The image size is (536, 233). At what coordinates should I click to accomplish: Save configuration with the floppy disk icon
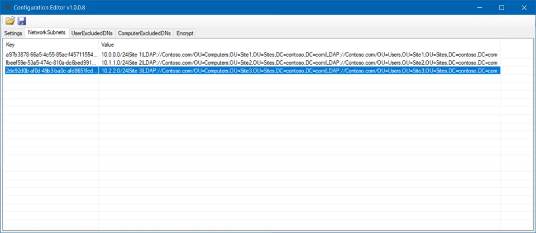tap(22, 21)
